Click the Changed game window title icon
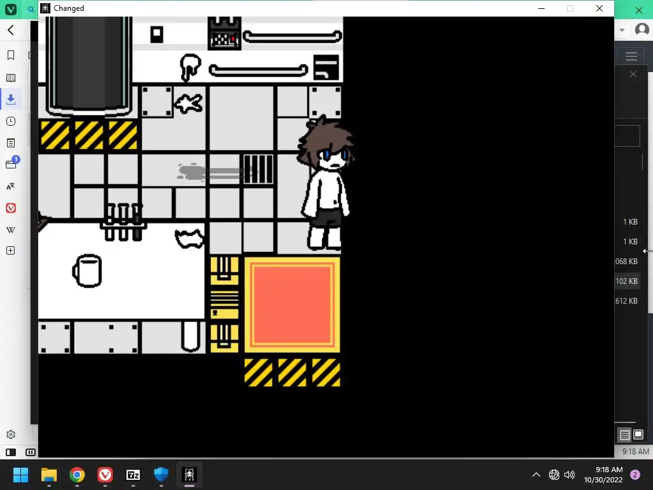The image size is (653, 490). pyautogui.click(x=45, y=8)
